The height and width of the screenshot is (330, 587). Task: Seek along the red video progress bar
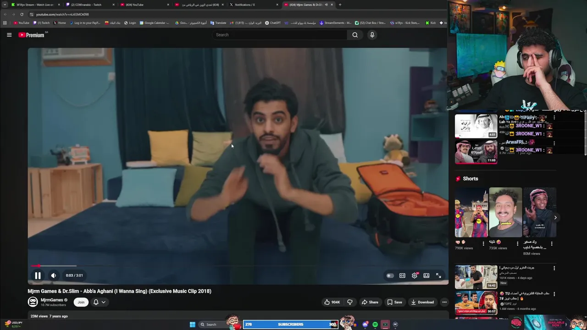pos(238,266)
